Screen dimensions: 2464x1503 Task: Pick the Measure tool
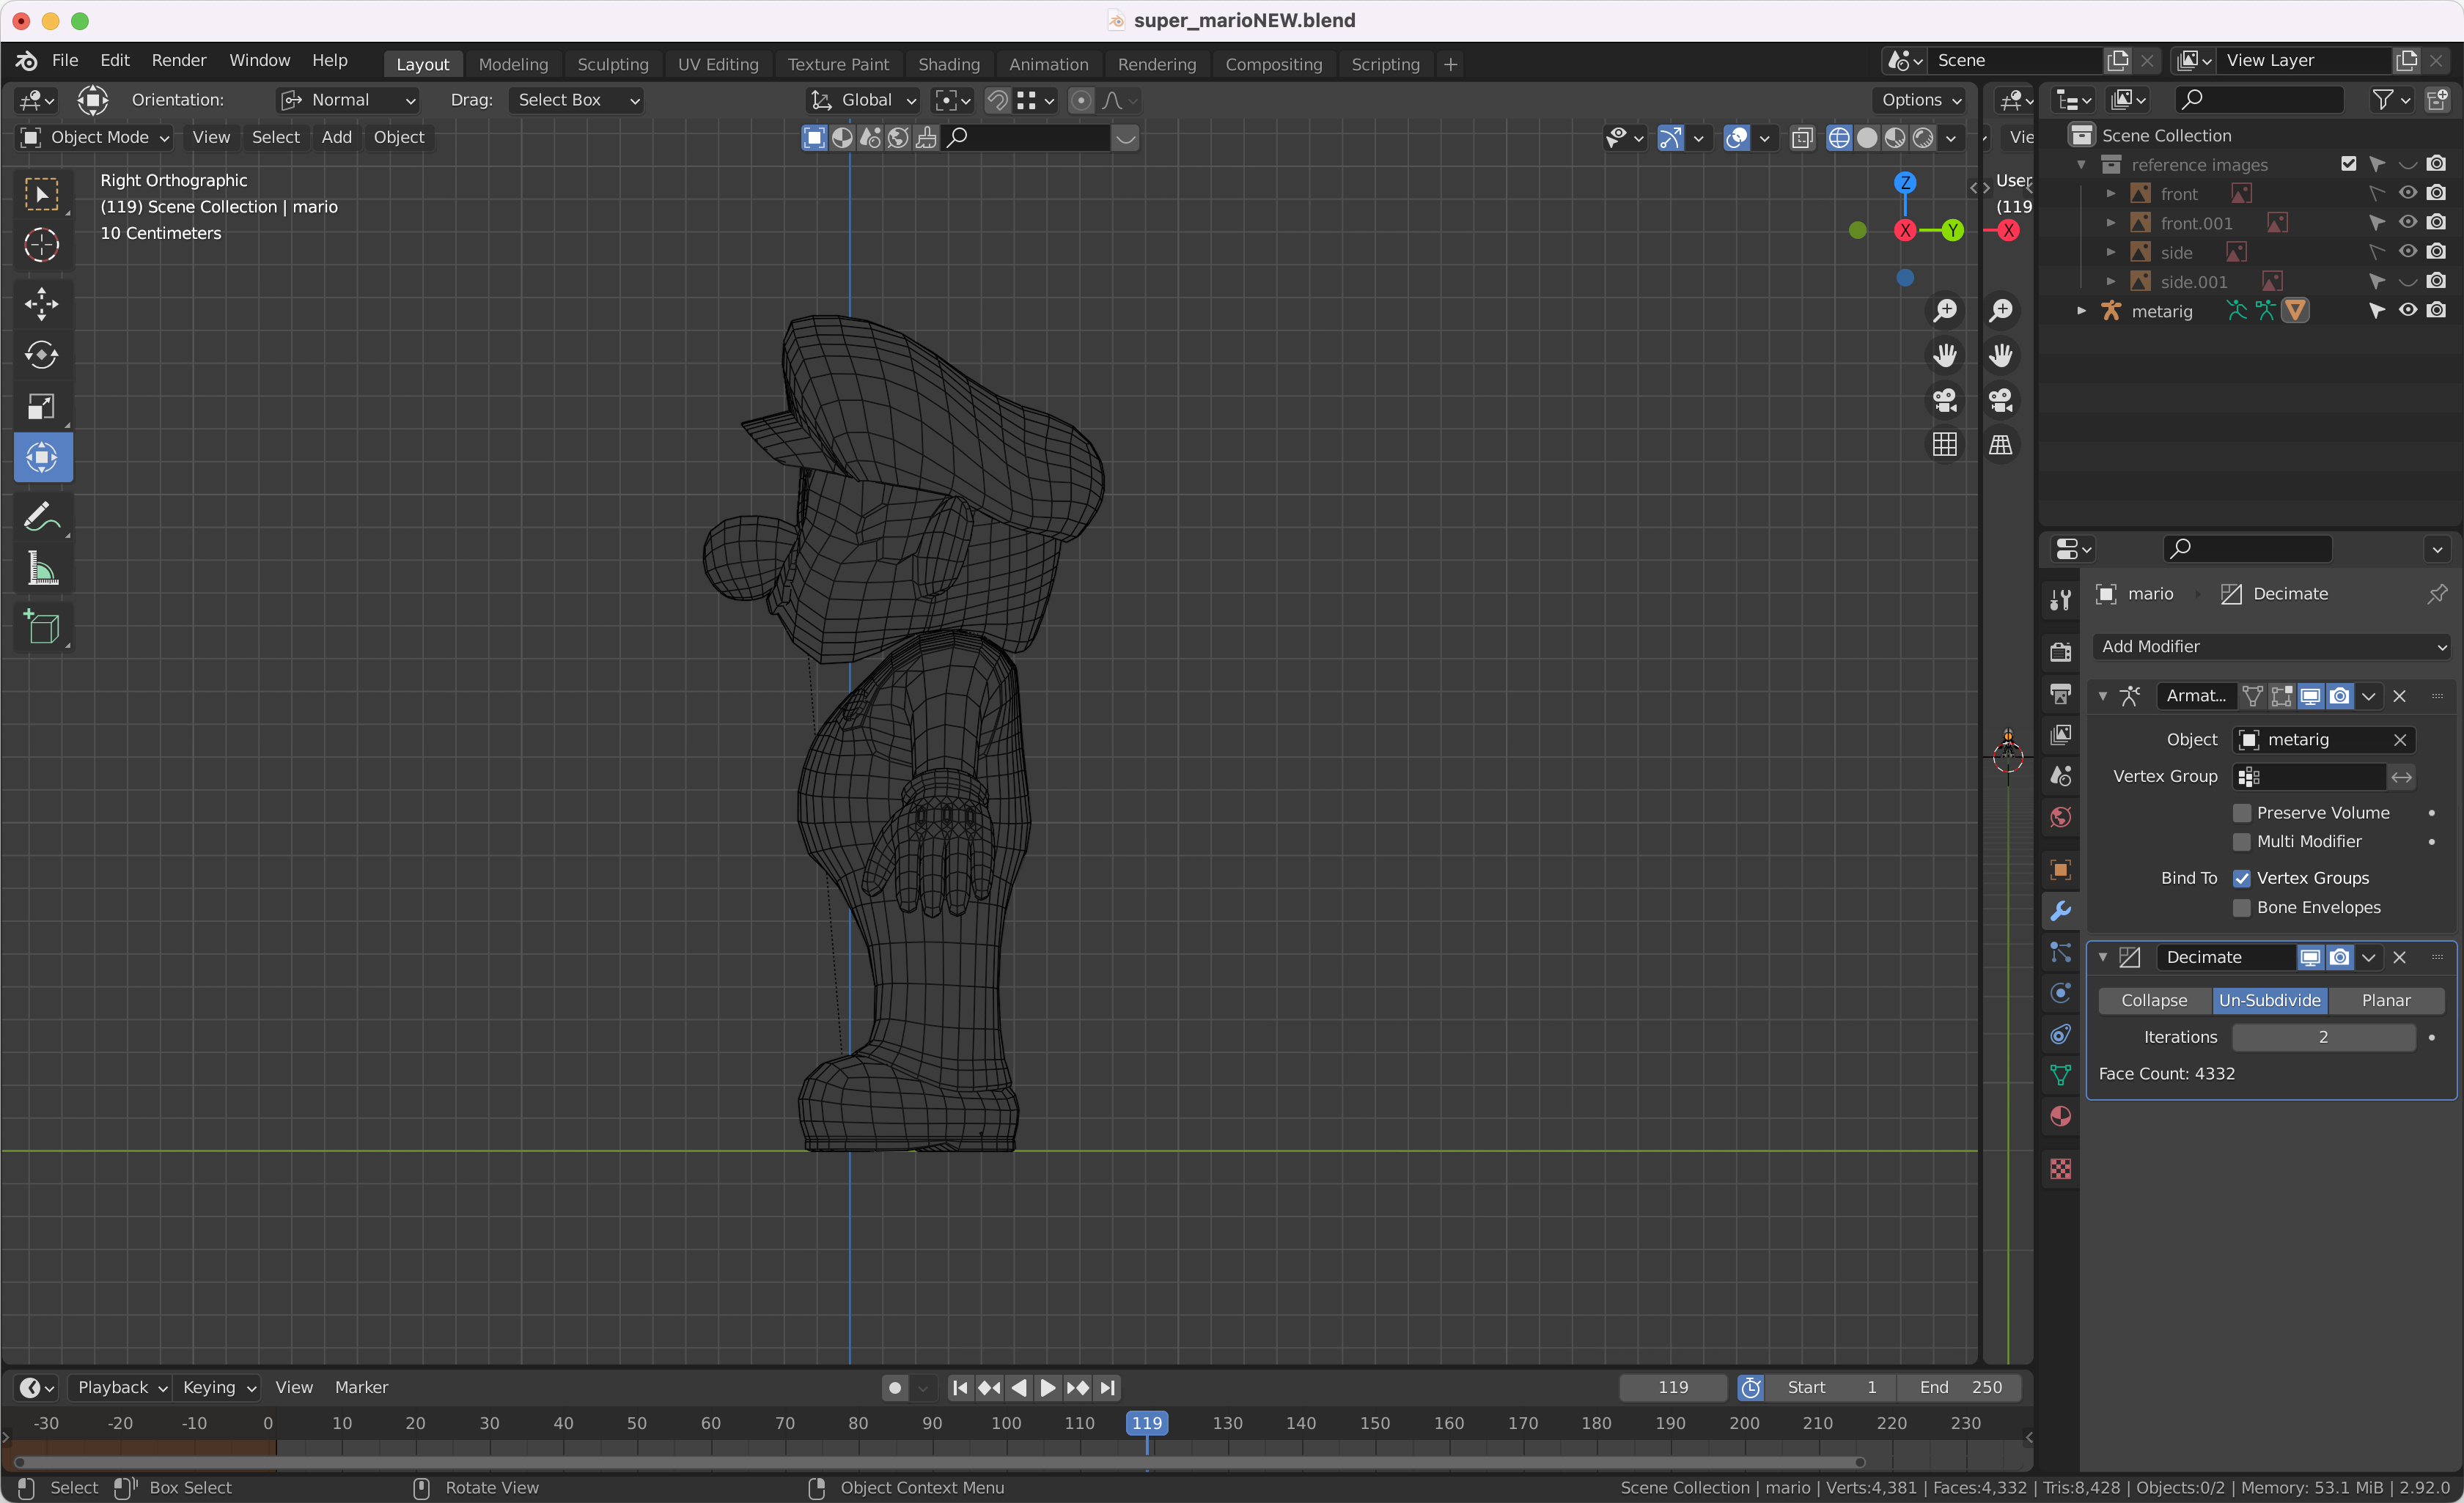tap(42, 569)
